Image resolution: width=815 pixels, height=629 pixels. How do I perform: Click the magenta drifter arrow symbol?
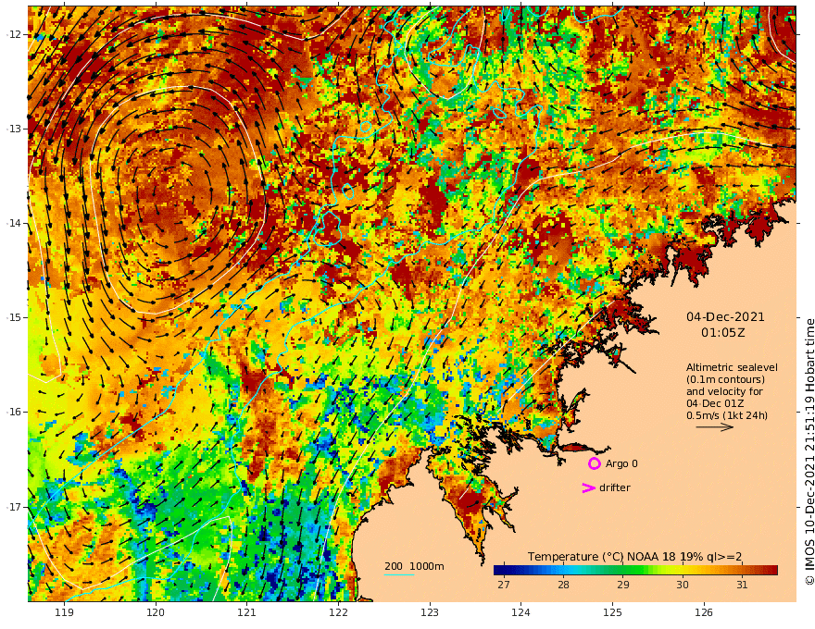[588, 487]
